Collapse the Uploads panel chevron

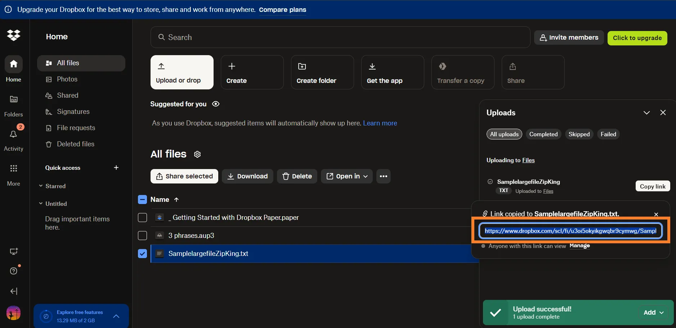pyautogui.click(x=647, y=112)
